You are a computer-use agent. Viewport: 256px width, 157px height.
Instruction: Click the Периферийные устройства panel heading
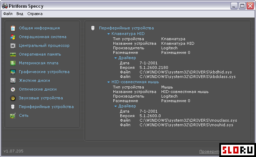pos(126,28)
